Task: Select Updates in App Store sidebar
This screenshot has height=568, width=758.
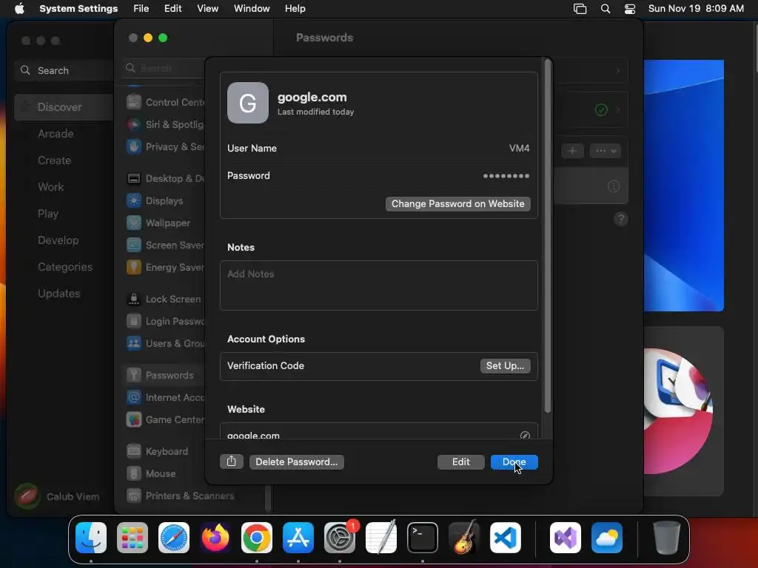Action: [x=59, y=293]
